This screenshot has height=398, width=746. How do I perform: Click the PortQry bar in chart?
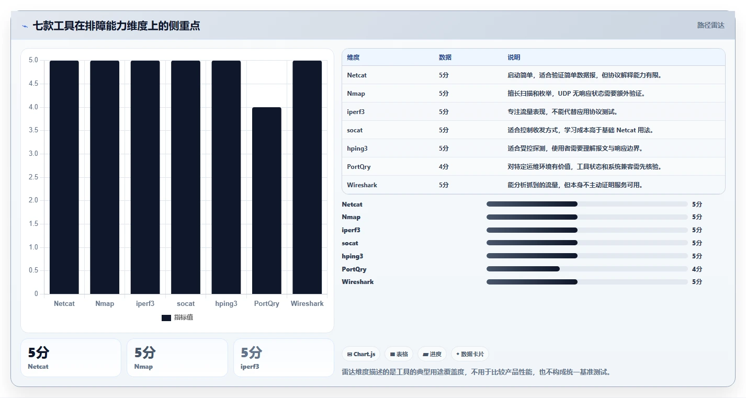pyautogui.click(x=267, y=201)
